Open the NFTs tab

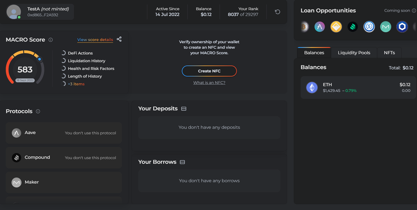(389, 52)
